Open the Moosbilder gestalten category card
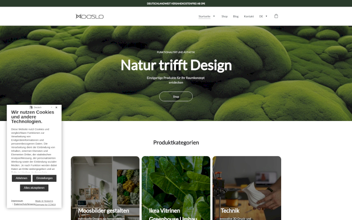This screenshot has height=220, width=352. click(105, 188)
